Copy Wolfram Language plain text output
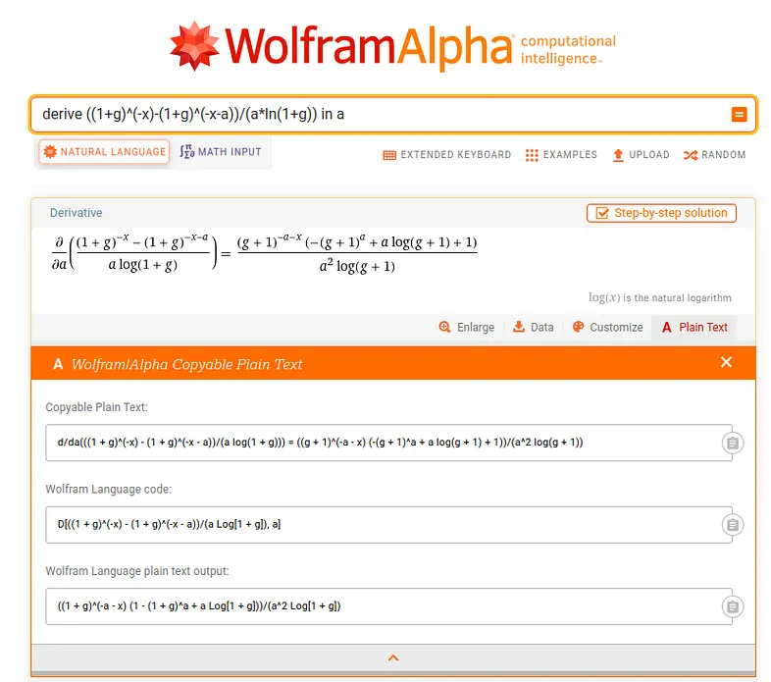Viewport: 771px width, 682px height. click(733, 606)
